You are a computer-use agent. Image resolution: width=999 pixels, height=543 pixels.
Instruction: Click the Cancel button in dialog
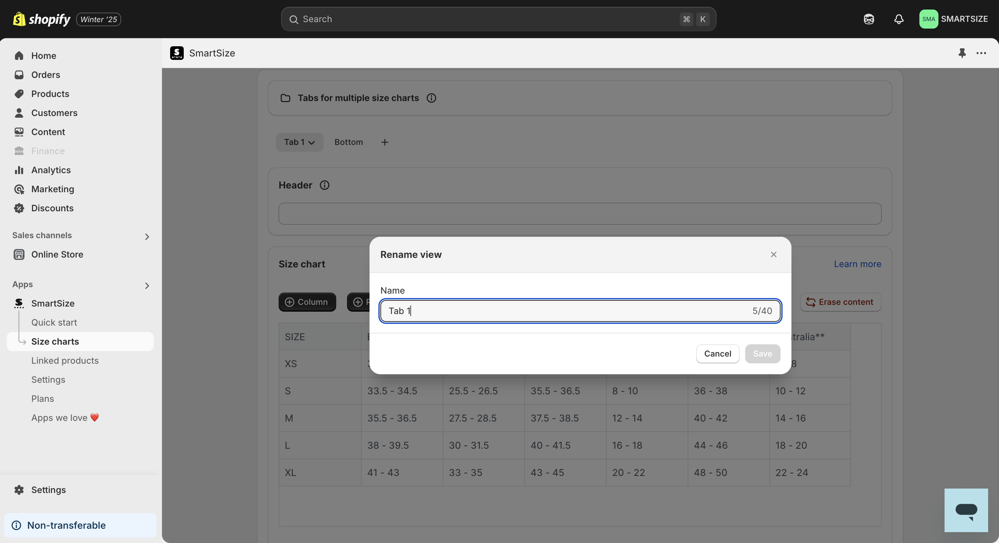coord(718,354)
